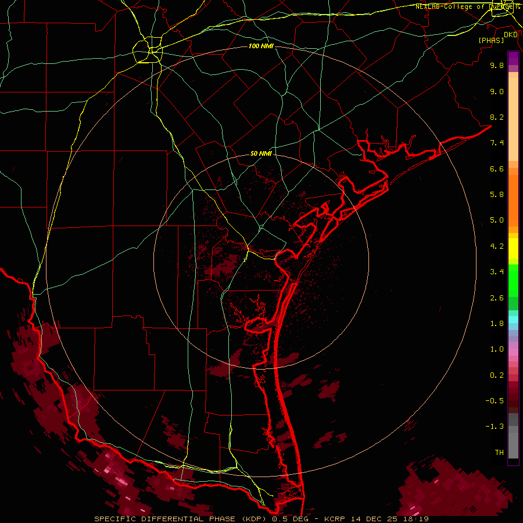Click the 'DKD' unit label above legend
This screenshot has width=523, height=523.
(x=511, y=34)
